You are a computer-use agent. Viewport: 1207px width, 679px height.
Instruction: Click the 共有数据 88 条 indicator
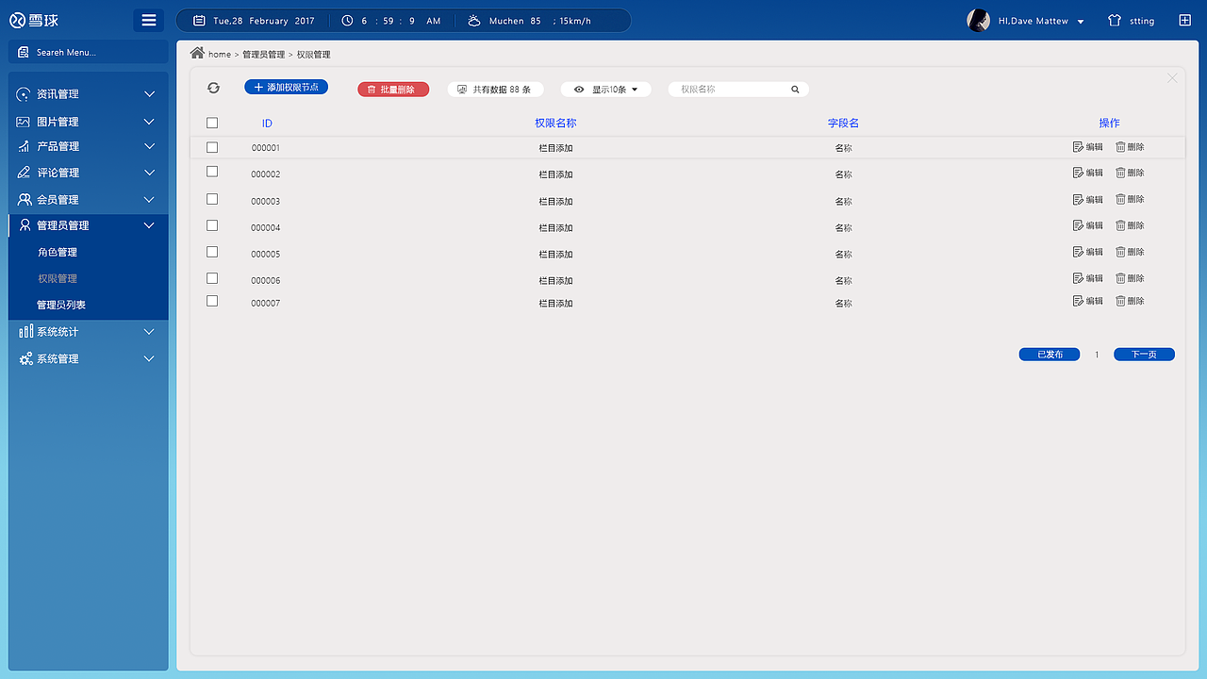[x=495, y=90]
